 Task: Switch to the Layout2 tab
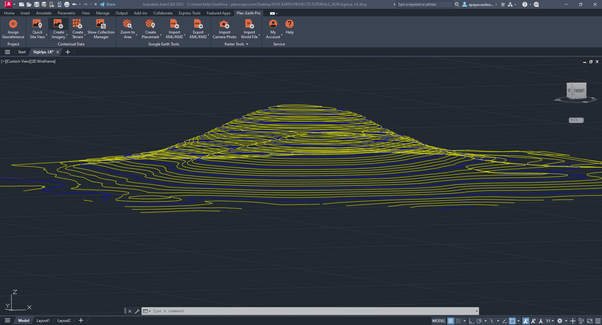64,321
